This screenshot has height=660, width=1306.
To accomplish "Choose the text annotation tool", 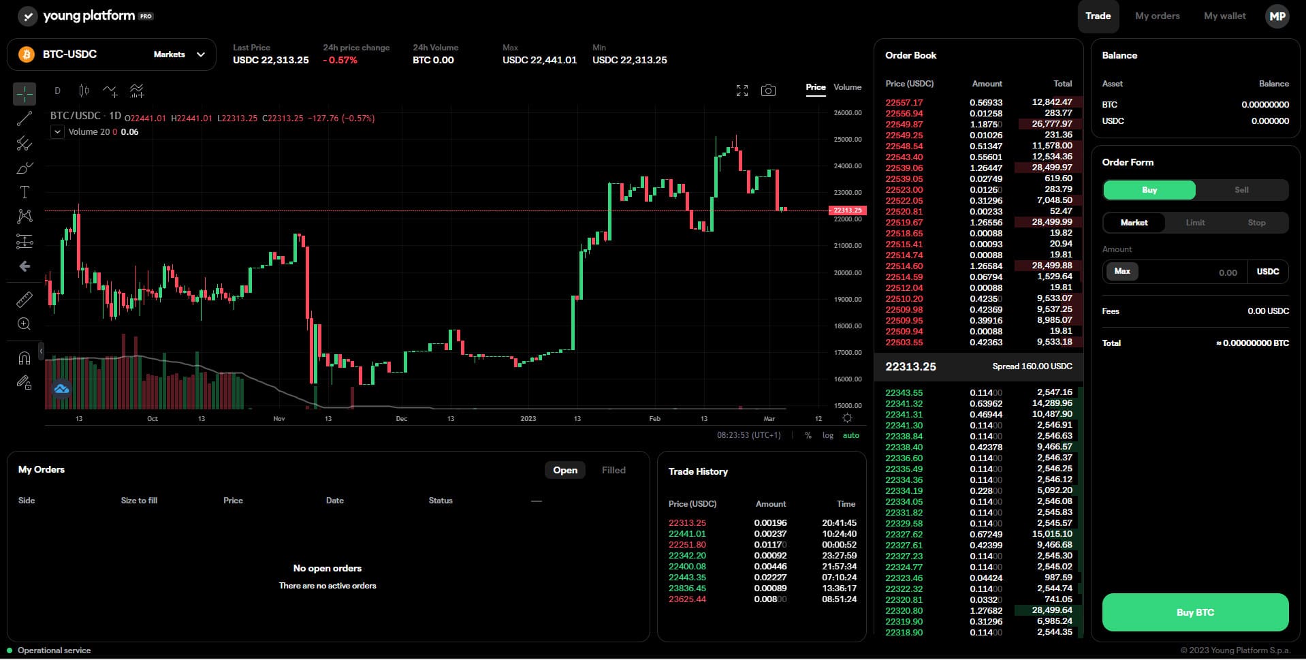I will pyautogui.click(x=25, y=192).
